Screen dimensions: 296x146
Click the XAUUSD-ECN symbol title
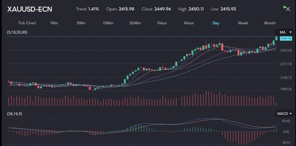click(x=29, y=9)
